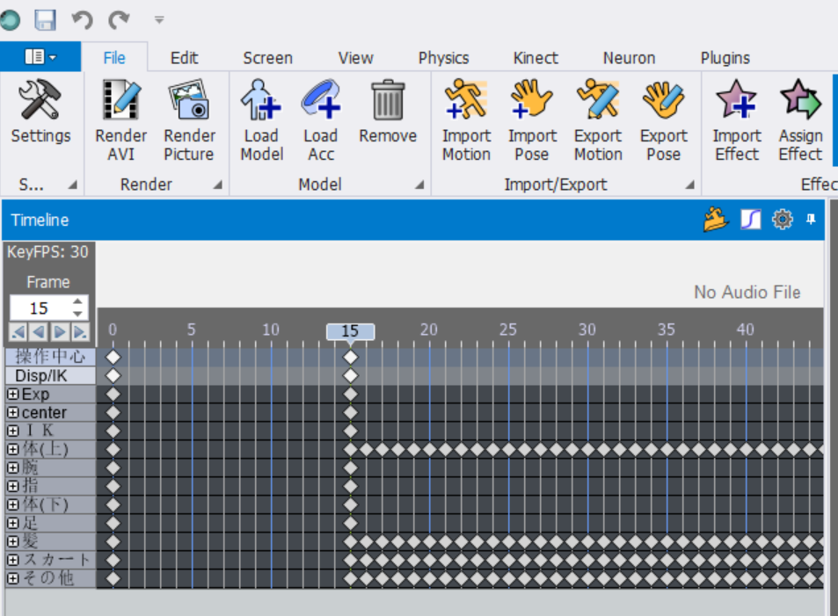
Task: Click Load Acc accessory icon
Action: pyautogui.click(x=321, y=99)
